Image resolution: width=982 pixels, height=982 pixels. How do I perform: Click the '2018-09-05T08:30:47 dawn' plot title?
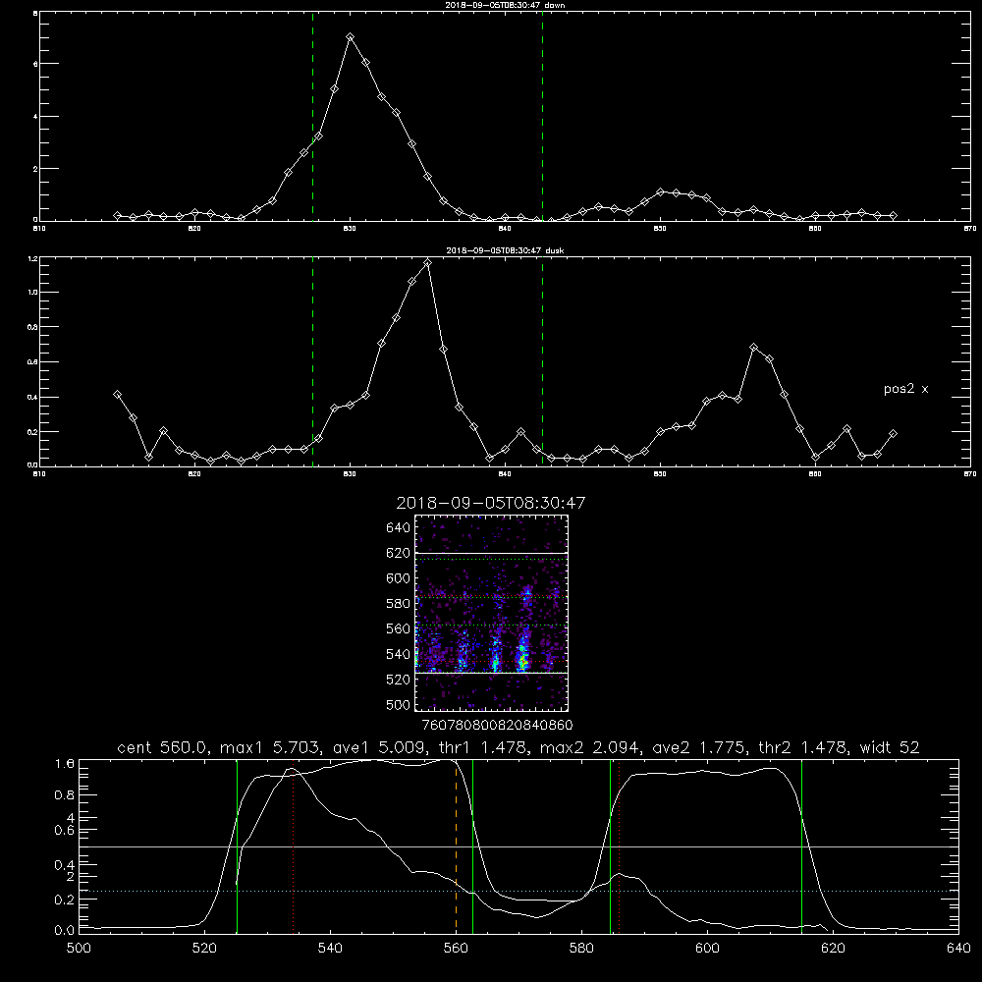coord(505,5)
